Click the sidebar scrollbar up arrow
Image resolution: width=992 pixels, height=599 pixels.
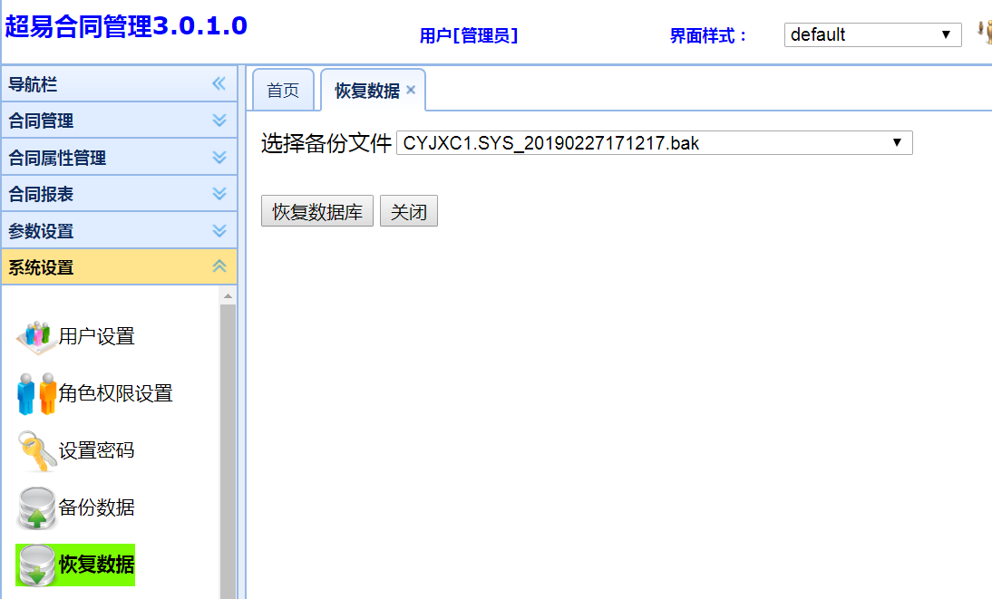click(228, 296)
